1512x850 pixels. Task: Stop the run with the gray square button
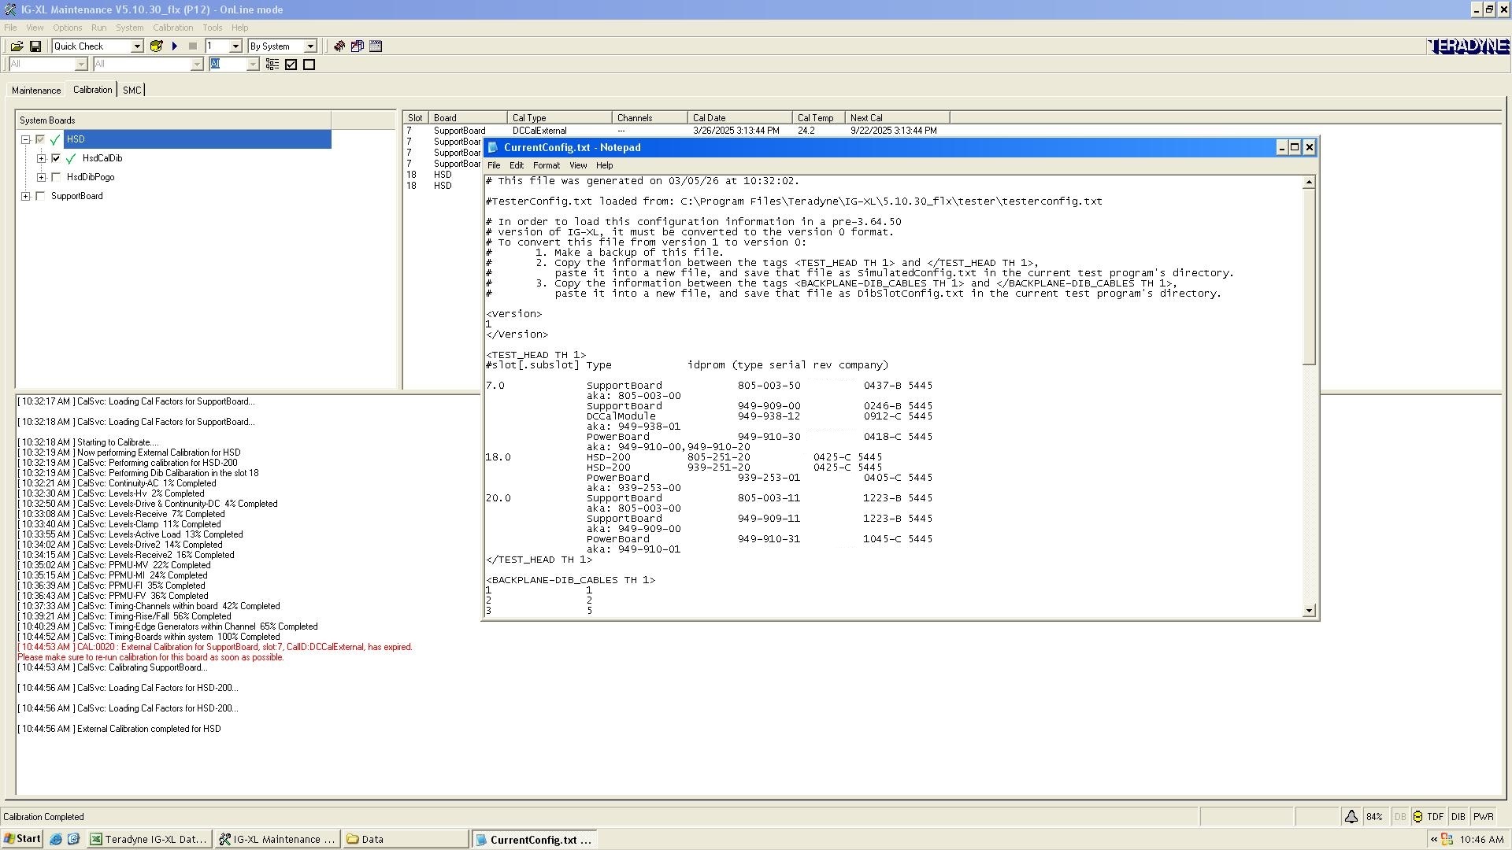coord(193,46)
